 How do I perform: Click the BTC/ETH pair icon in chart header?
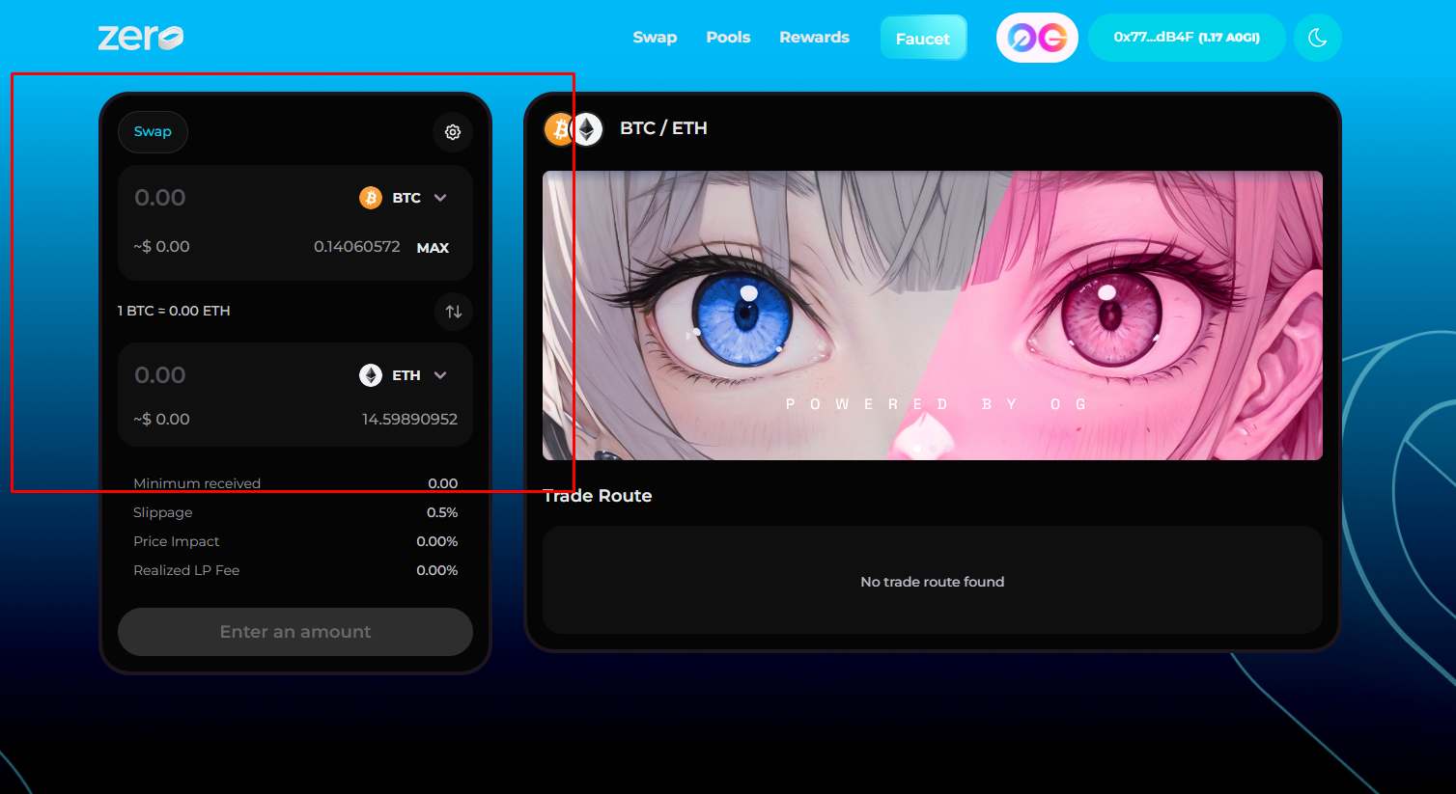click(574, 128)
